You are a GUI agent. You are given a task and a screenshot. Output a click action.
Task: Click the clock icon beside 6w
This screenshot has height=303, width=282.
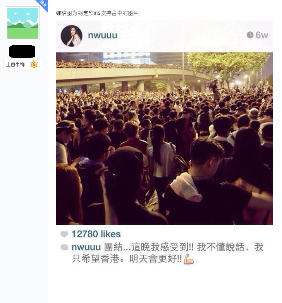point(250,35)
